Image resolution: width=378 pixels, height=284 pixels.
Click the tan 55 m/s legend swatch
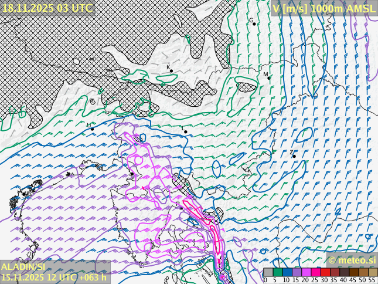(373, 272)
